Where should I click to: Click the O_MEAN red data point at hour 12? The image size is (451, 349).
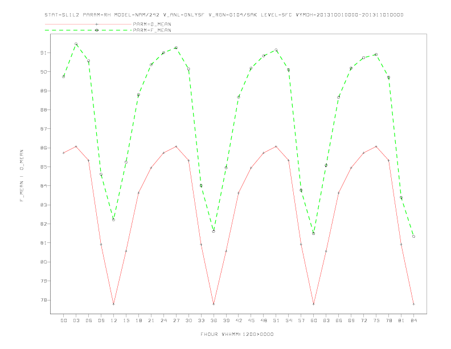114,304
